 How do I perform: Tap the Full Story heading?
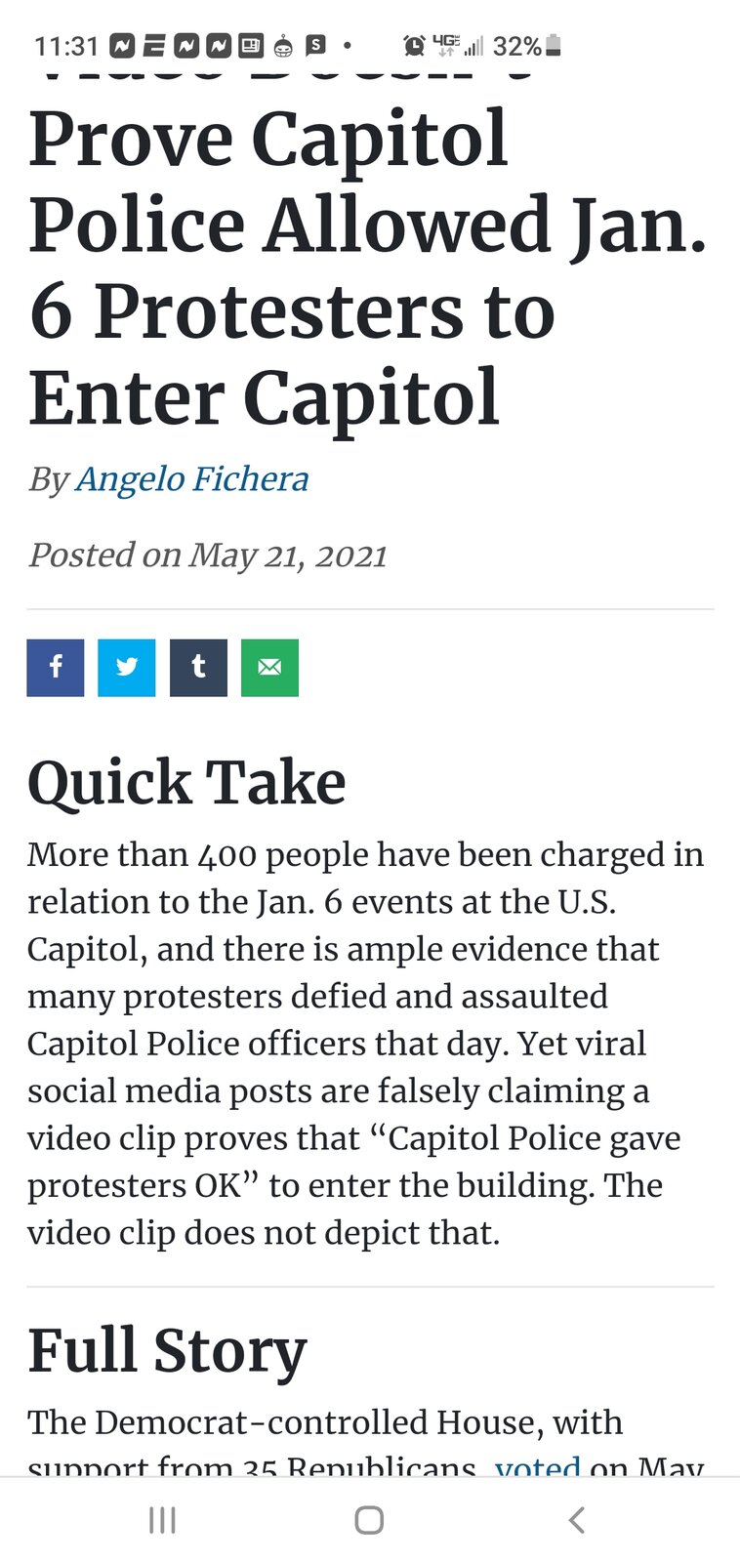[x=167, y=1352]
